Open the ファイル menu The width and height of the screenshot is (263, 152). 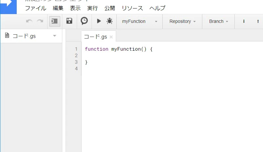tap(35, 8)
